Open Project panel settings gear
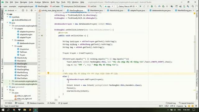199x112 pixels. click(31, 10)
